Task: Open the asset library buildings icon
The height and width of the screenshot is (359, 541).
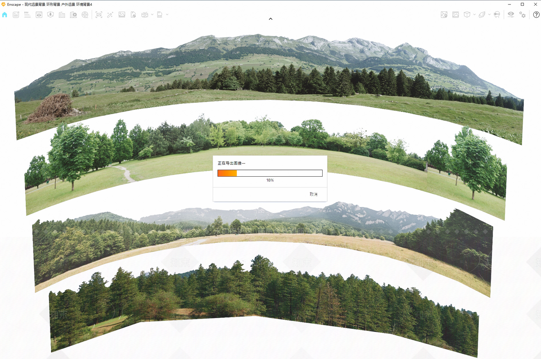Action: click(62, 15)
